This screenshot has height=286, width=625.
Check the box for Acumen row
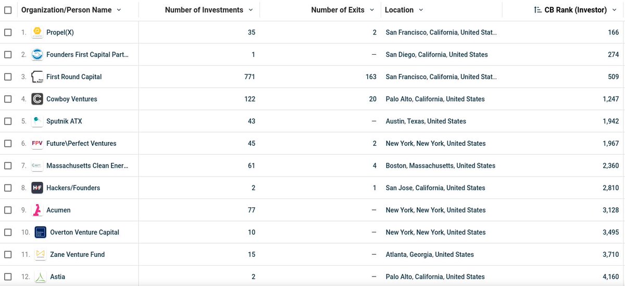[x=8, y=210]
